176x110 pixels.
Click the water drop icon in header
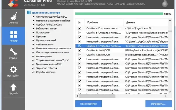165,3
